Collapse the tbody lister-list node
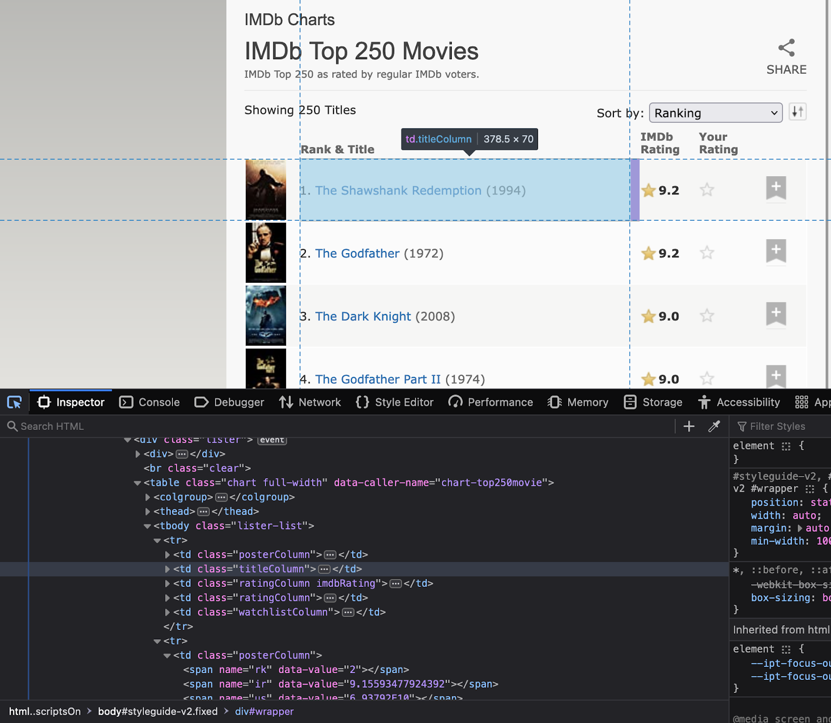 coord(148,526)
